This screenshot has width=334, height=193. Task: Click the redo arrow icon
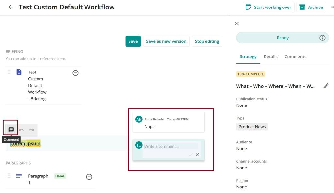(x=31, y=130)
